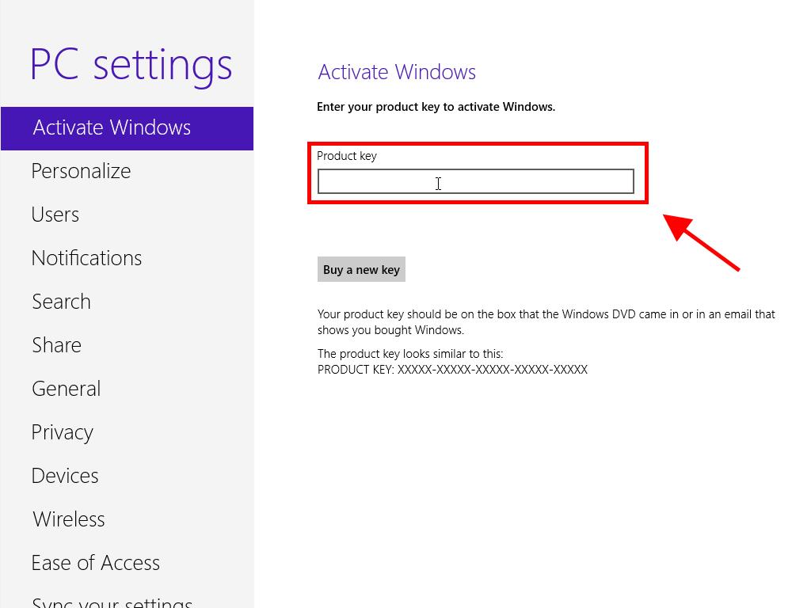
Task: Open Sync your settings category
Action: [x=112, y=602]
